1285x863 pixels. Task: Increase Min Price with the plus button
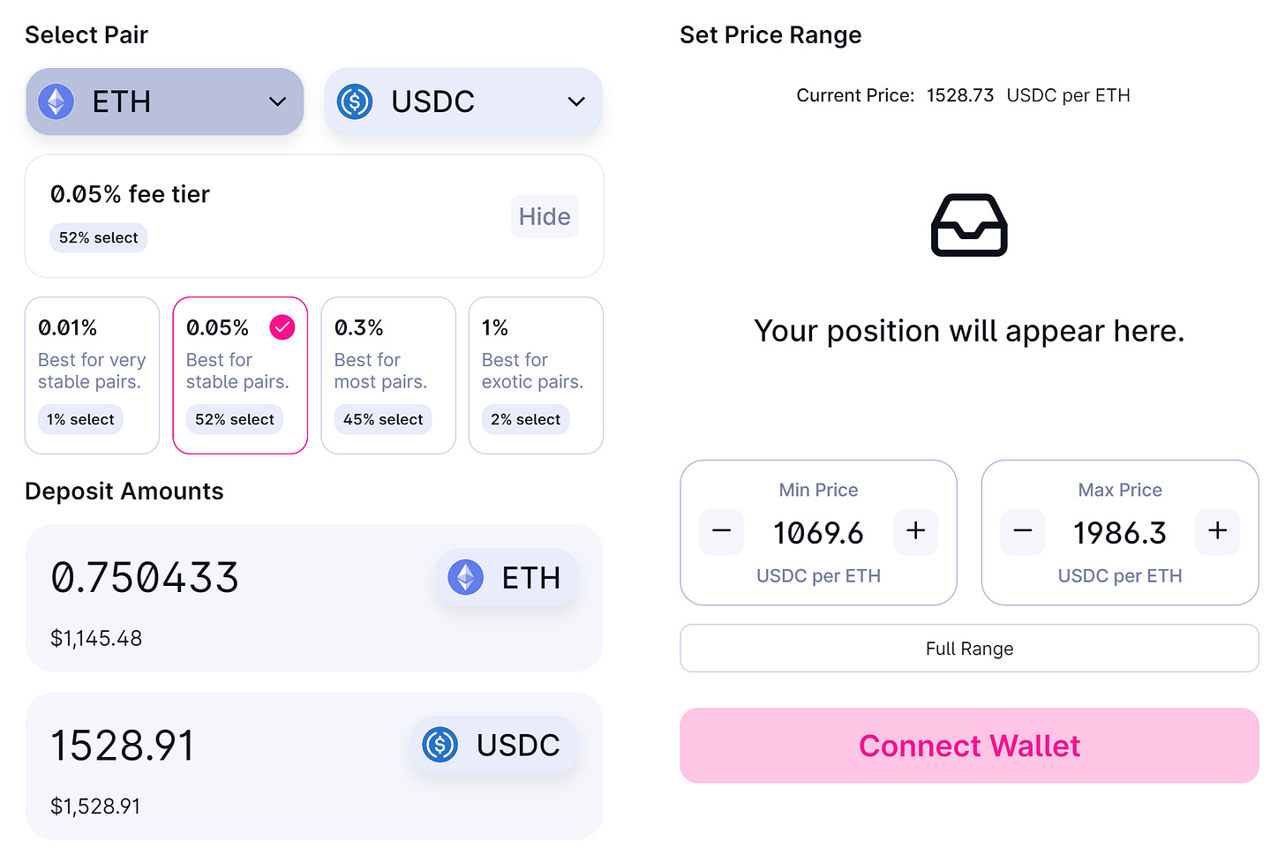pyautogui.click(x=916, y=531)
